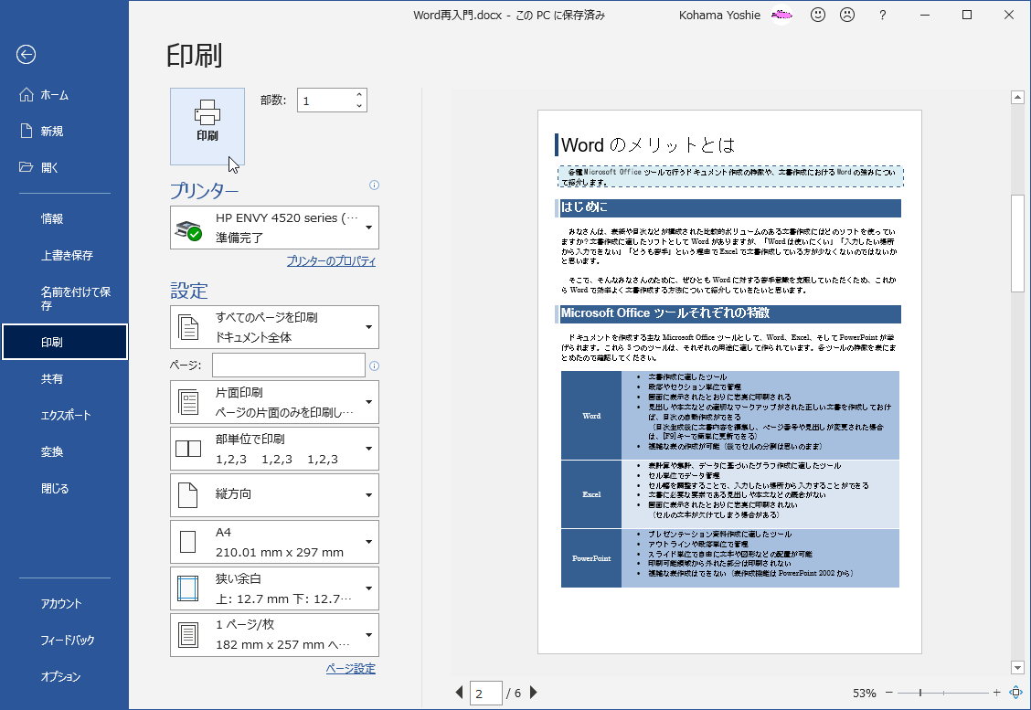Click the printer device icon with checkmark
Viewport: 1031px width, 710px height.
pos(188,230)
